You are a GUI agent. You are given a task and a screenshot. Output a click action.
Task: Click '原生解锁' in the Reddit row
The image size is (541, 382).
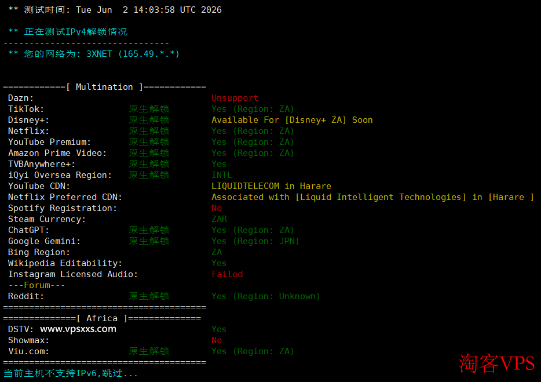(x=149, y=297)
